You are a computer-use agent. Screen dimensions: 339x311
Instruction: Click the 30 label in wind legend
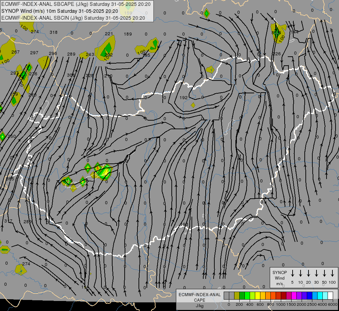(316, 282)
